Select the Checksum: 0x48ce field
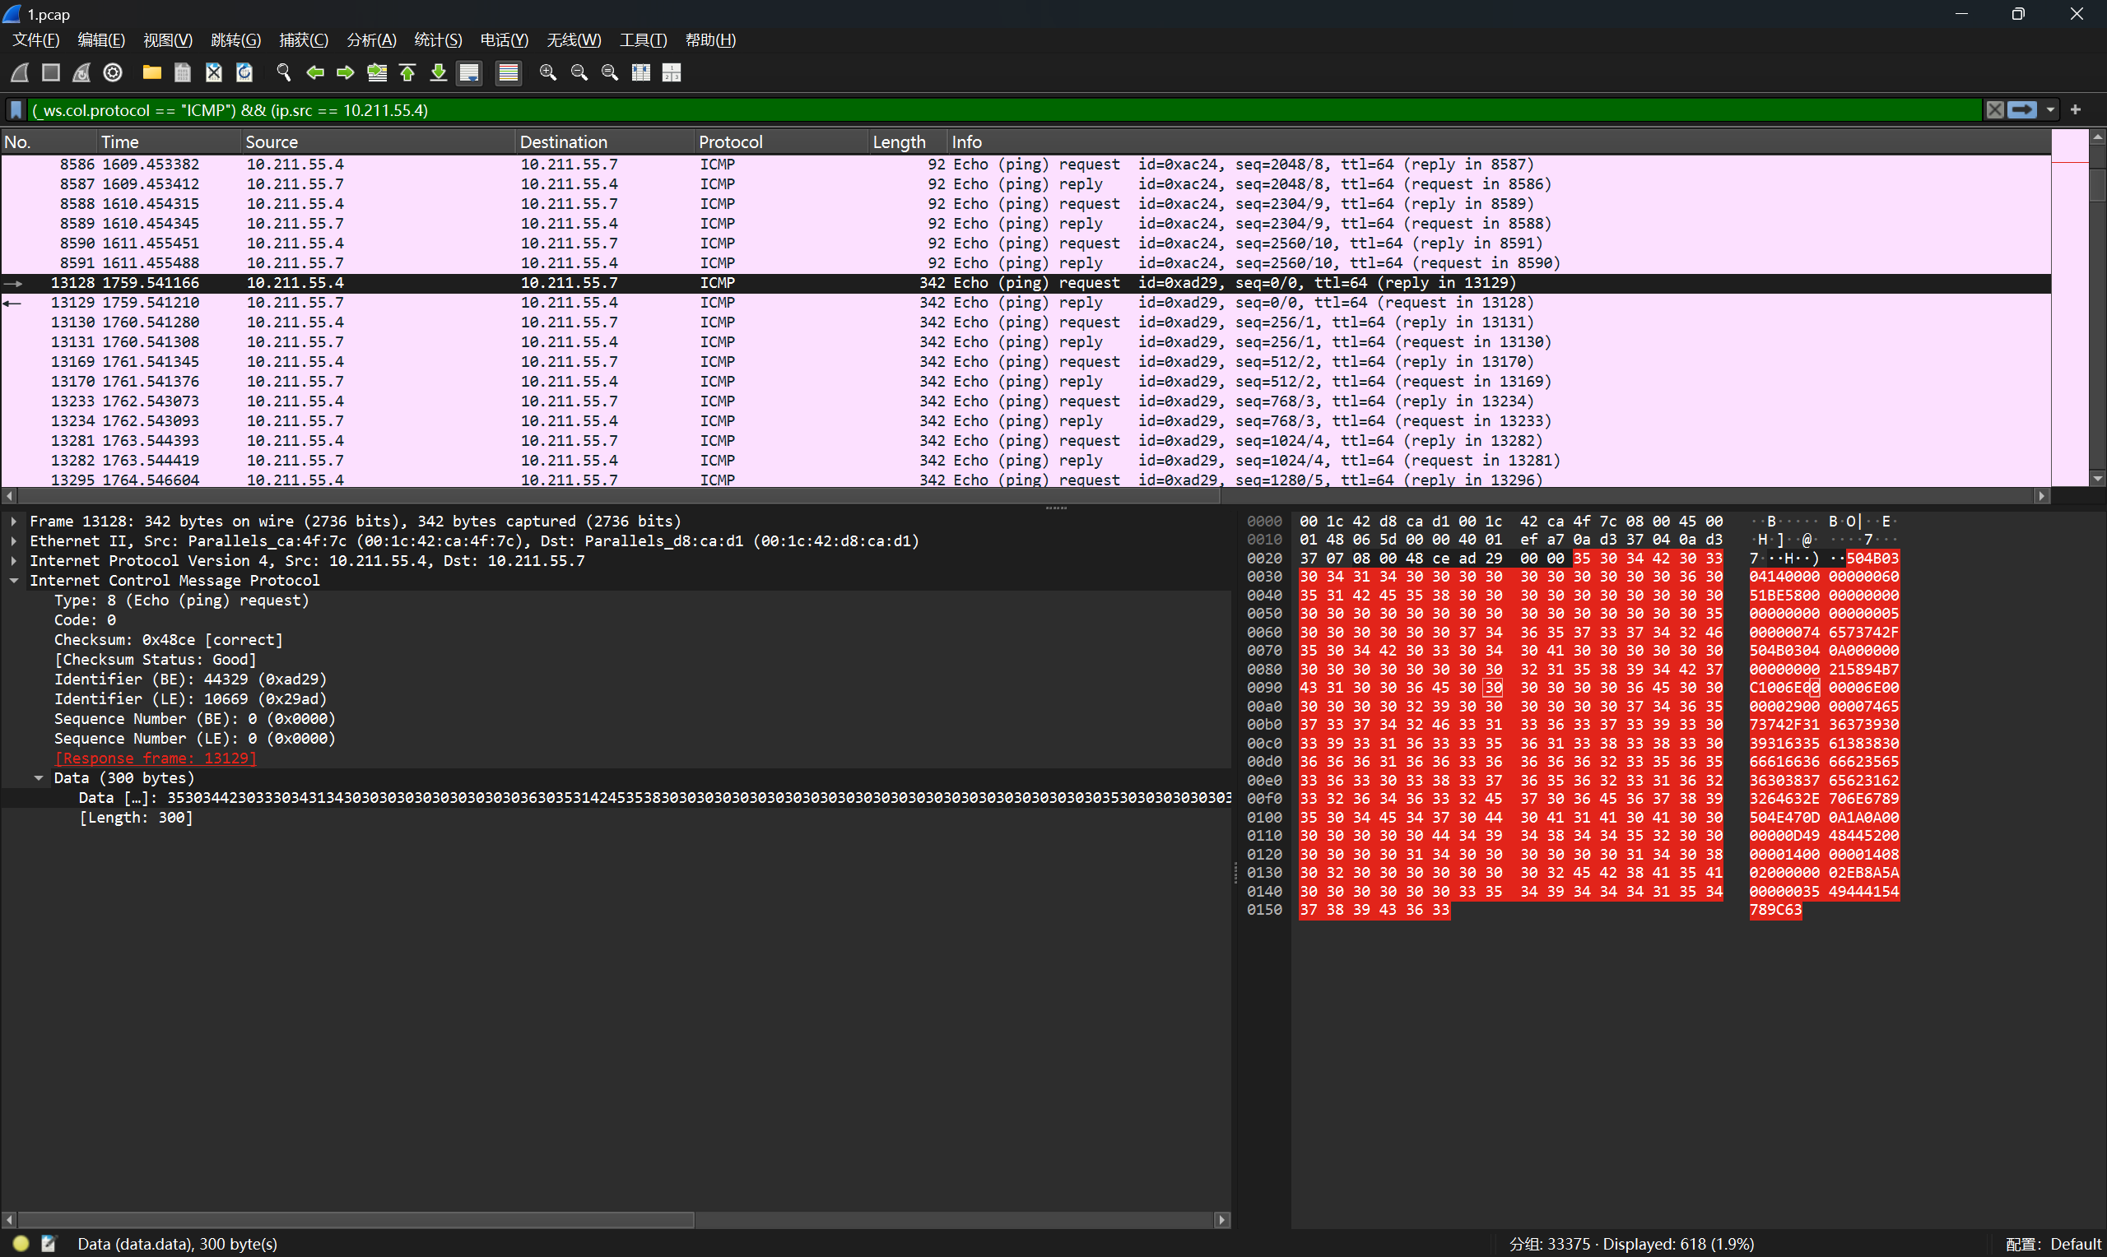Image resolution: width=2107 pixels, height=1257 pixels. (x=169, y=640)
